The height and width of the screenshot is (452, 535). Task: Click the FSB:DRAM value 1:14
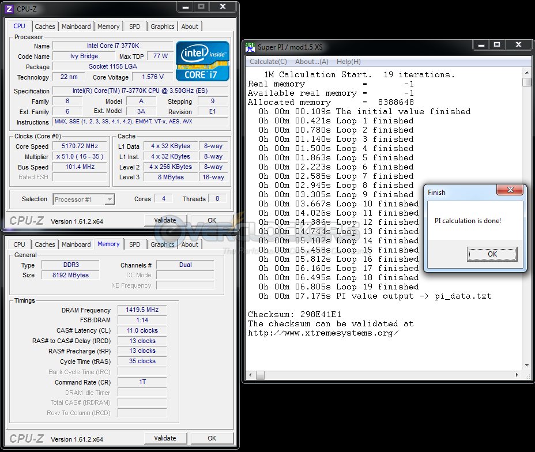coord(142,320)
